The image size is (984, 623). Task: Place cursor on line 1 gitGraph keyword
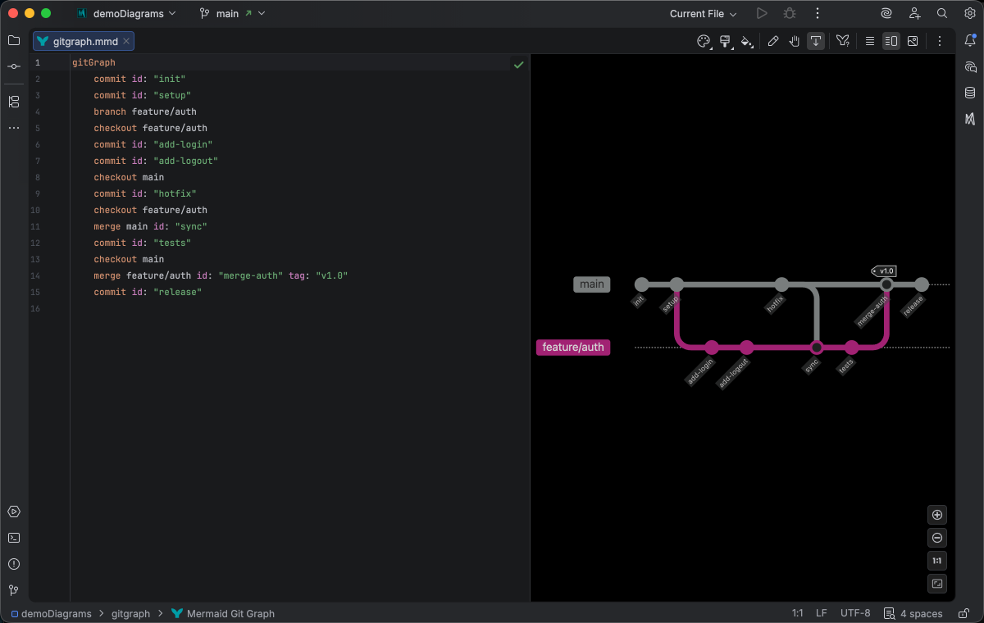pyautogui.click(x=93, y=62)
